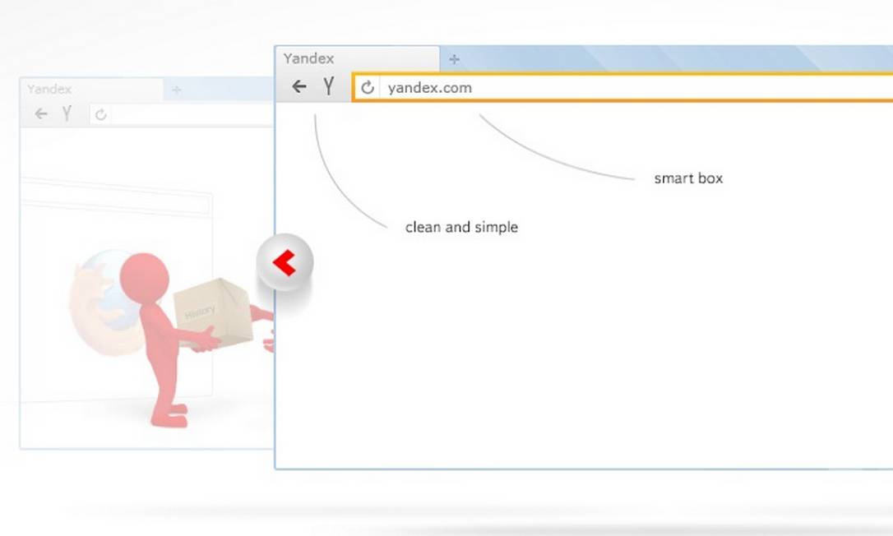
Task: Click the back arrow in the front browser window
Action: pyautogui.click(x=298, y=85)
